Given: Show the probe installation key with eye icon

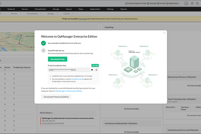Looking at the screenshot, I should (x=92, y=70).
